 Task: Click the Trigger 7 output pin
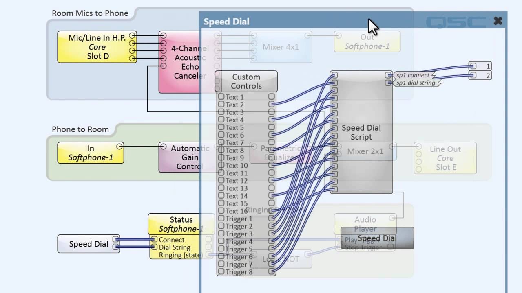[x=272, y=264]
